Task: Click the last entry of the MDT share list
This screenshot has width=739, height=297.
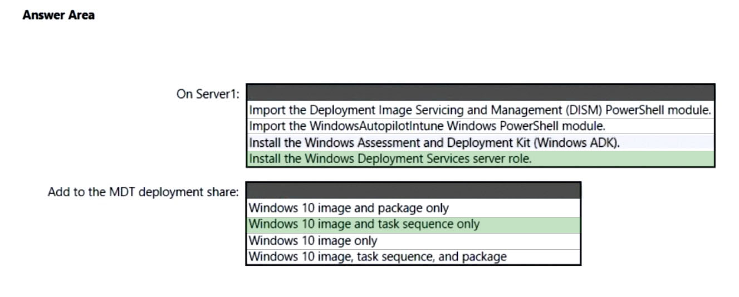Action: click(x=413, y=256)
